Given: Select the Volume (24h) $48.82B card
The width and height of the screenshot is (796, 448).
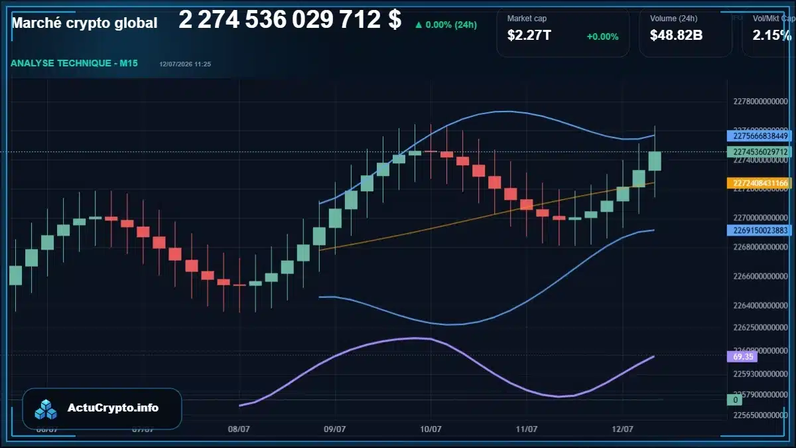Looking at the screenshot, I should pos(685,32).
